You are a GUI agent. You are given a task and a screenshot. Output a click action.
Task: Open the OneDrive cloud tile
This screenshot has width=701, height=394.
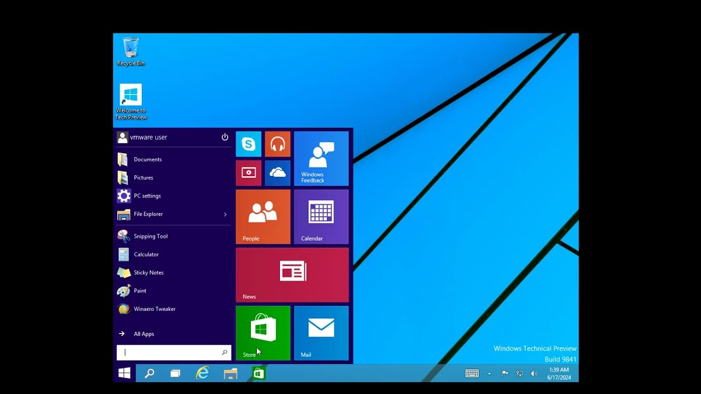[x=278, y=173]
